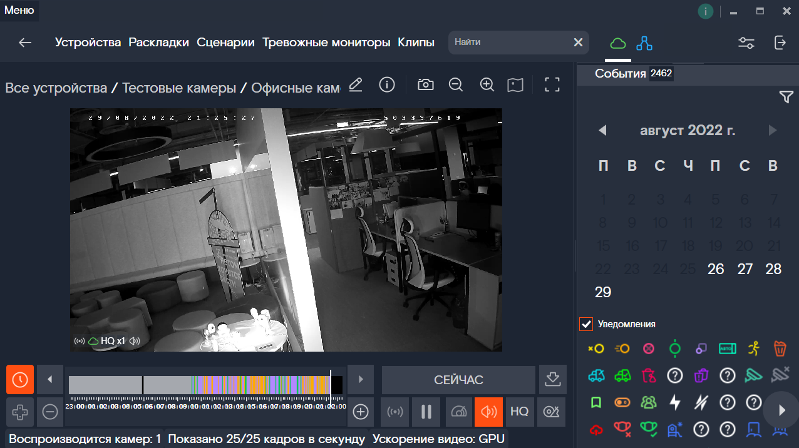The width and height of the screenshot is (799, 448).
Task: Filter by red cloud upload icon
Action: pyautogui.click(x=596, y=429)
